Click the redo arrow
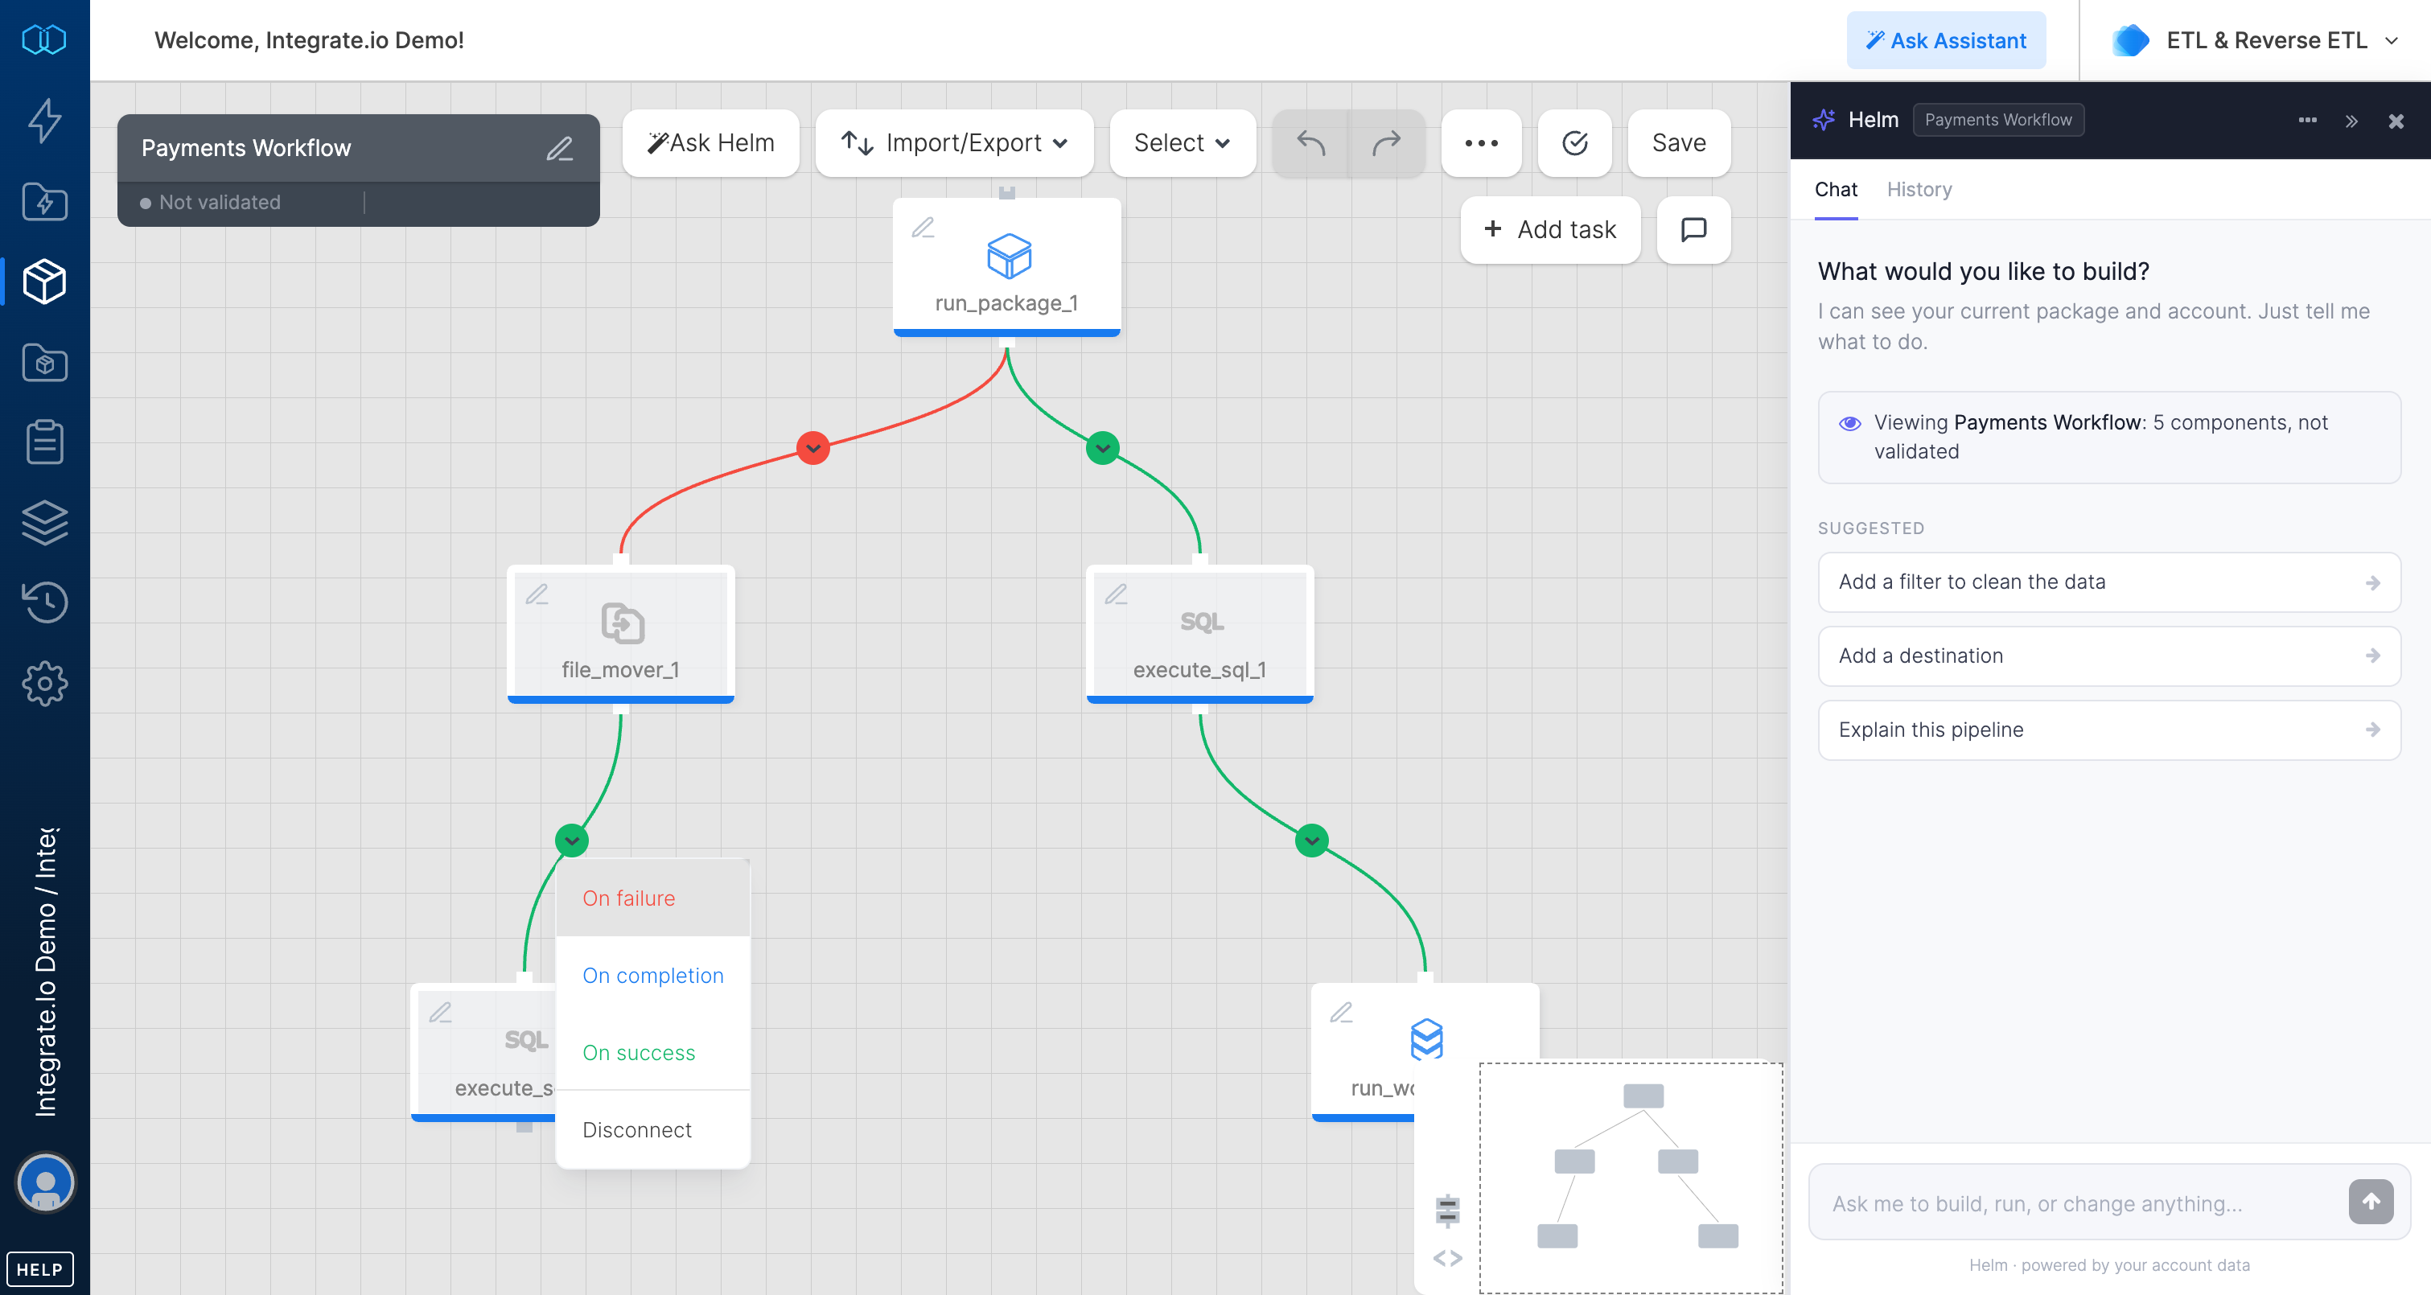 coord(1386,143)
